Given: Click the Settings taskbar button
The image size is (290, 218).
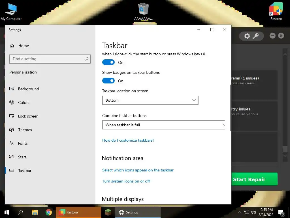Looking at the screenshot, I should point(138,212).
